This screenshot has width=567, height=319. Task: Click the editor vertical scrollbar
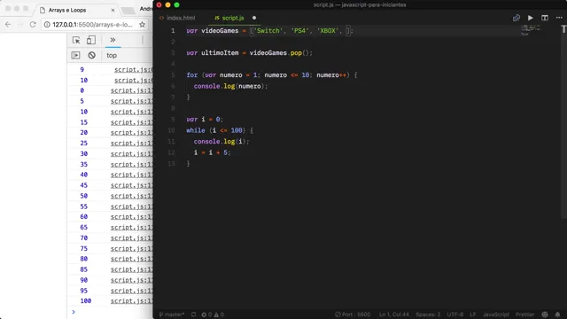(x=563, y=123)
